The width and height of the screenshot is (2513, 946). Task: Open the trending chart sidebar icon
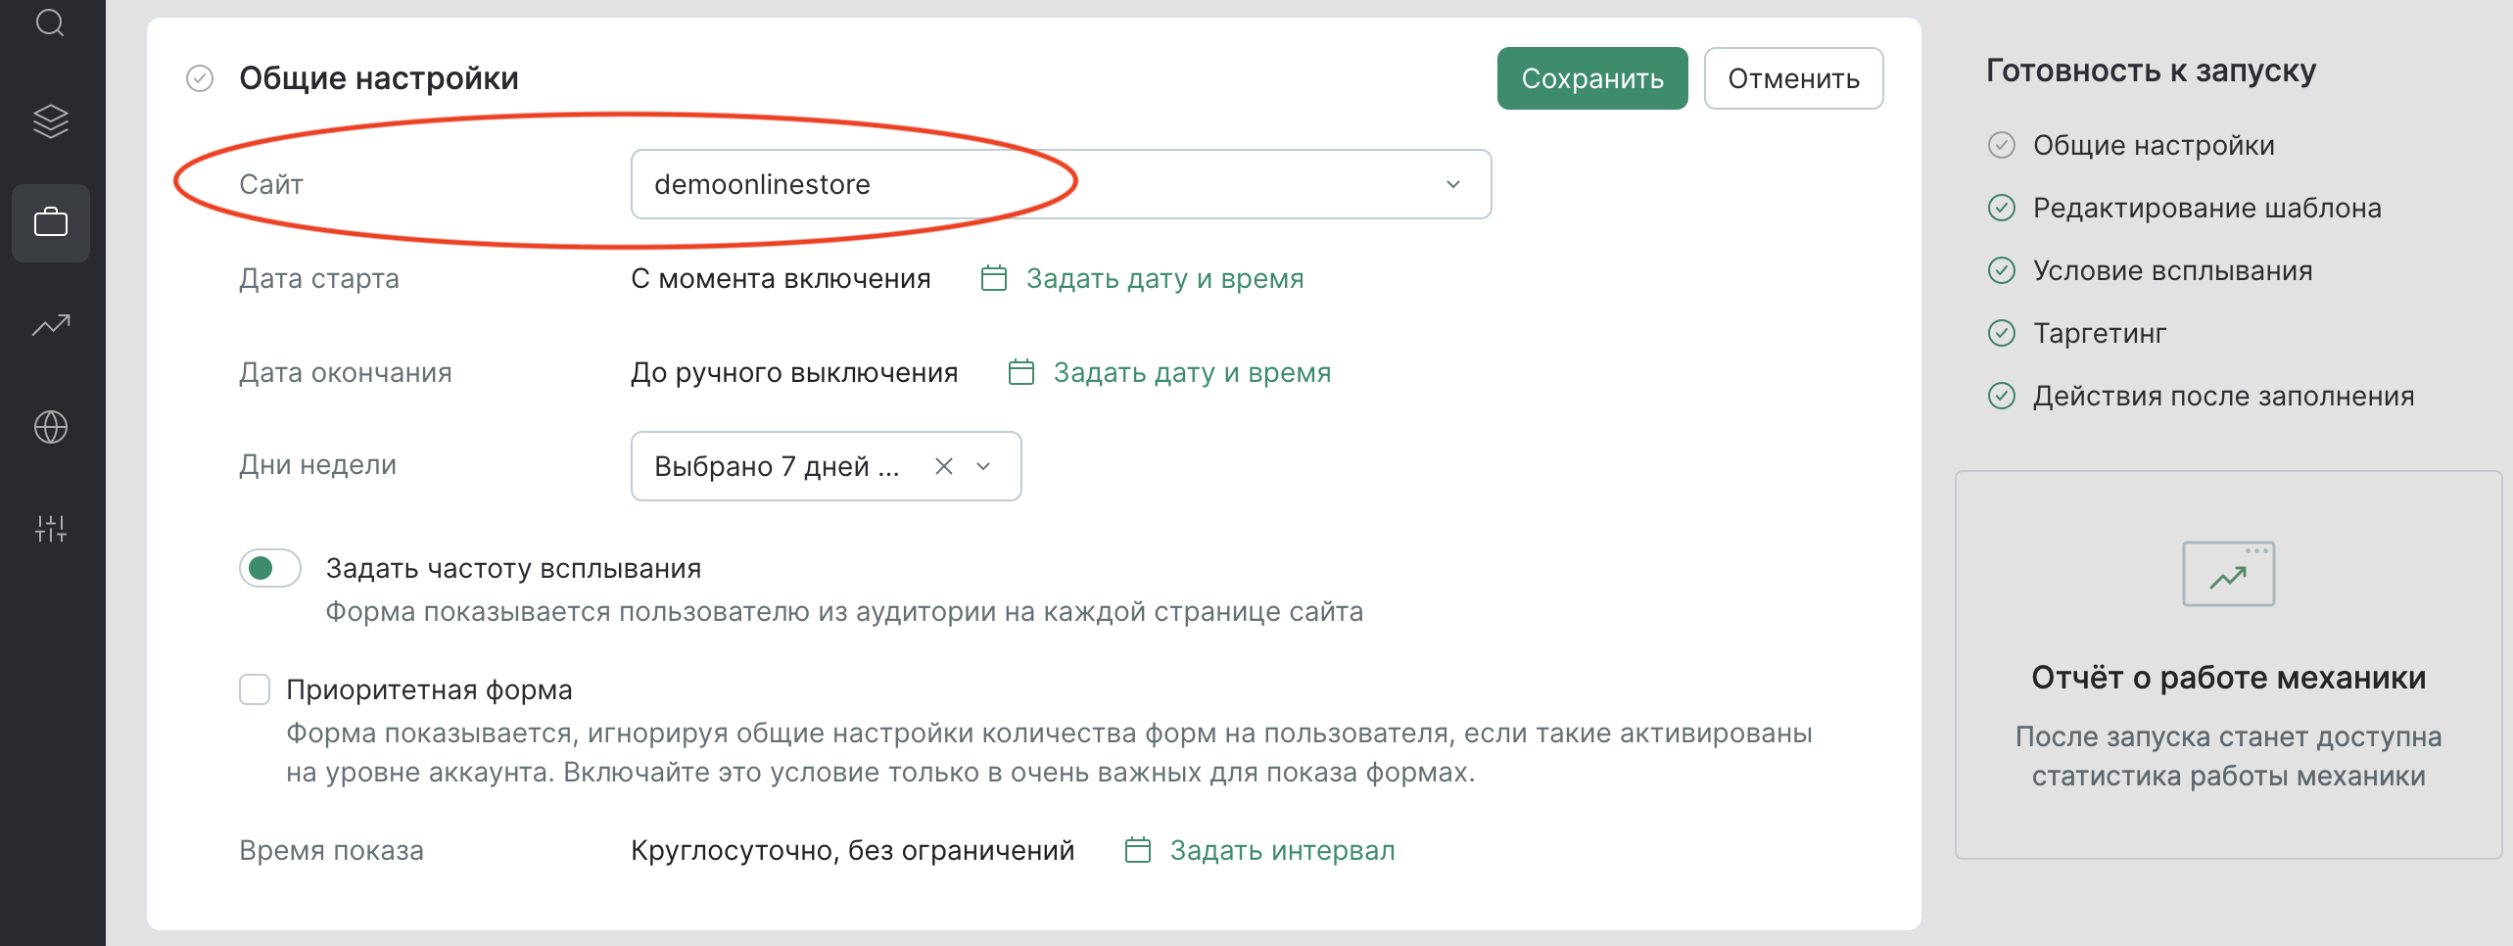coord(51,324)
